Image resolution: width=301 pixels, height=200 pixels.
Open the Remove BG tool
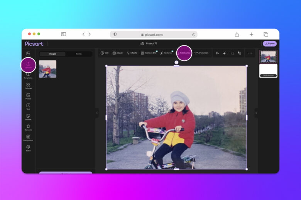pos(149,53)
